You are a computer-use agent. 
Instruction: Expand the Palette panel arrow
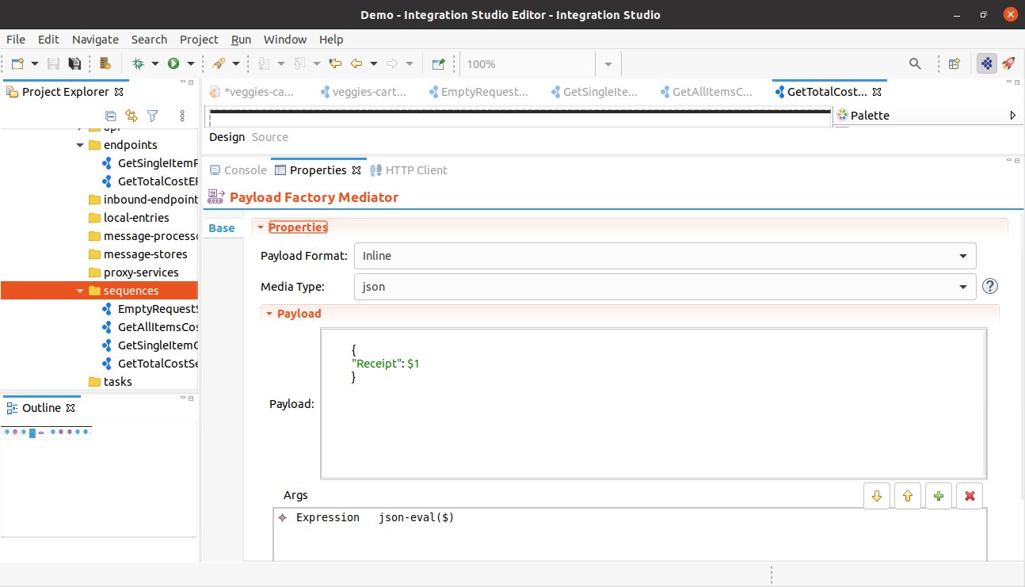[x=1012, y=116]
